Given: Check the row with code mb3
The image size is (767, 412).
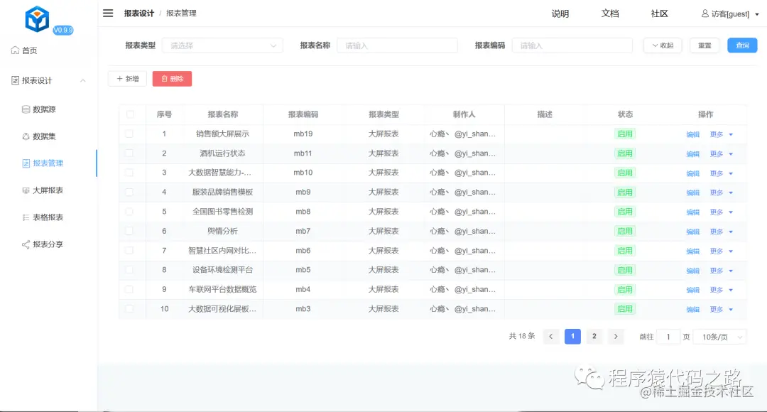Looking at the screenshot, I should (130, 309).
